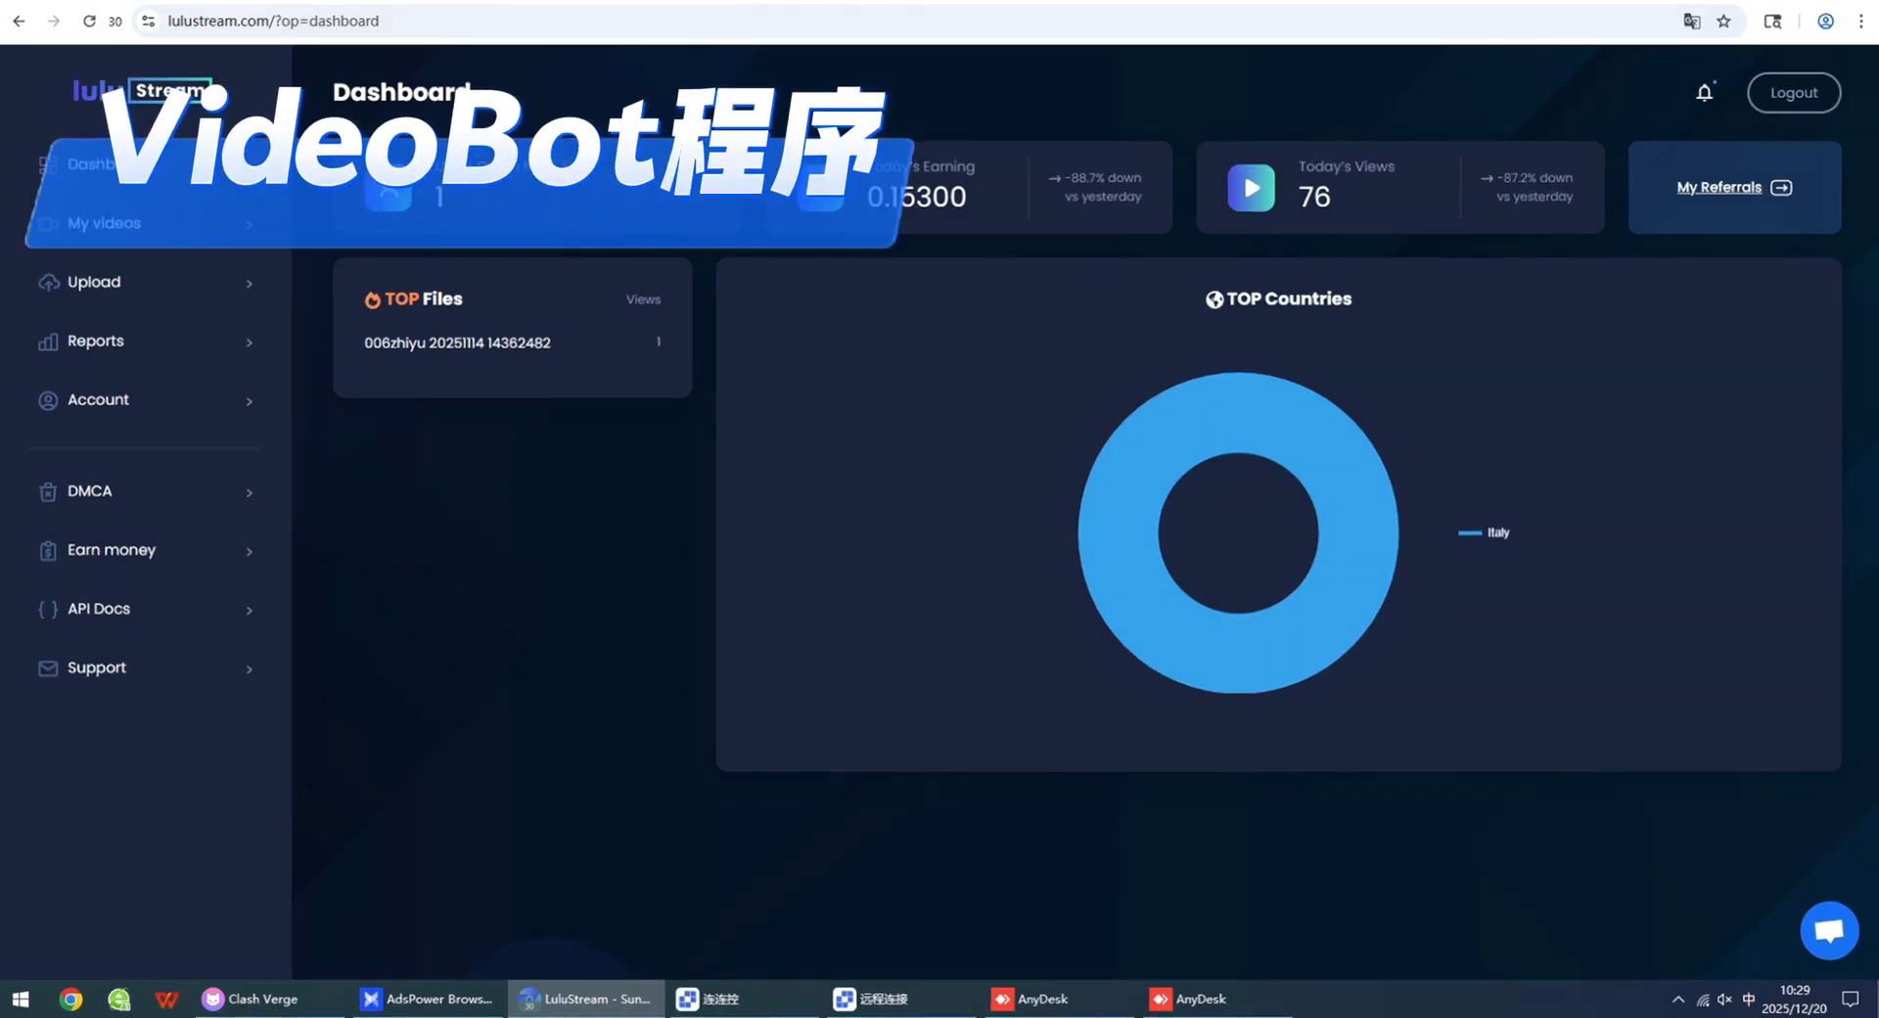Open Upload in the sidebar

pyautogui.click(x=145, y=282)
